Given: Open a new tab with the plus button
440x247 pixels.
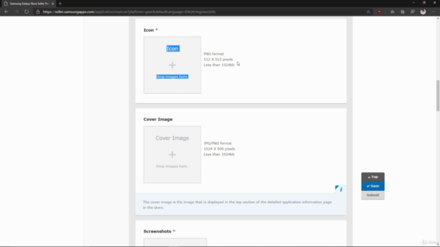Looking at the screenshot, I should tap(60, 3).
